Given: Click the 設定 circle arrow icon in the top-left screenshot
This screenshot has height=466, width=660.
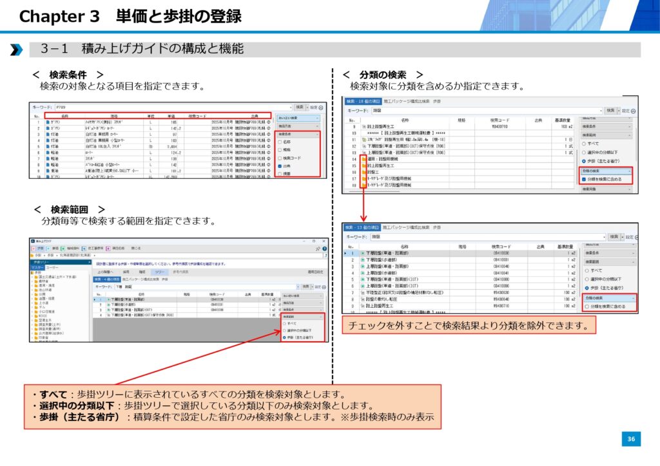Looking at the screenshot, I should 321,107.
